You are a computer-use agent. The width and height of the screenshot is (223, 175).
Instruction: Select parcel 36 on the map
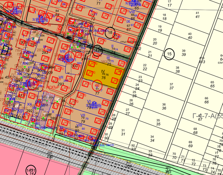pos(164,106)
